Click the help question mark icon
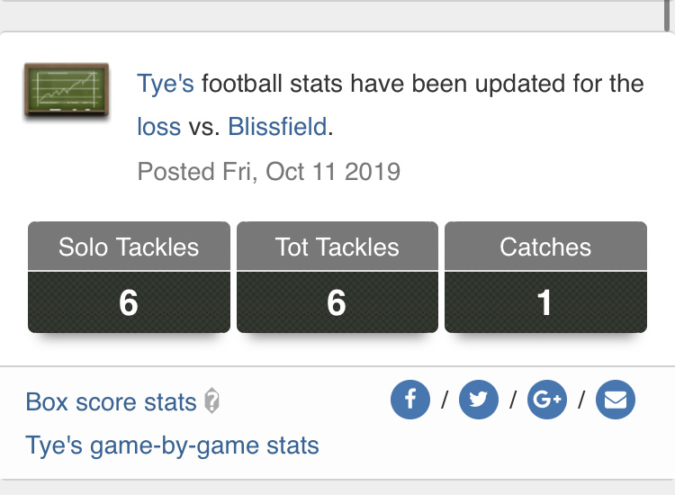Viewport: 675px width, 495px height. 211,401
